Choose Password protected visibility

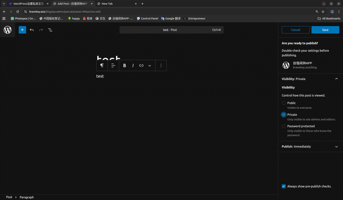[284, 126]
